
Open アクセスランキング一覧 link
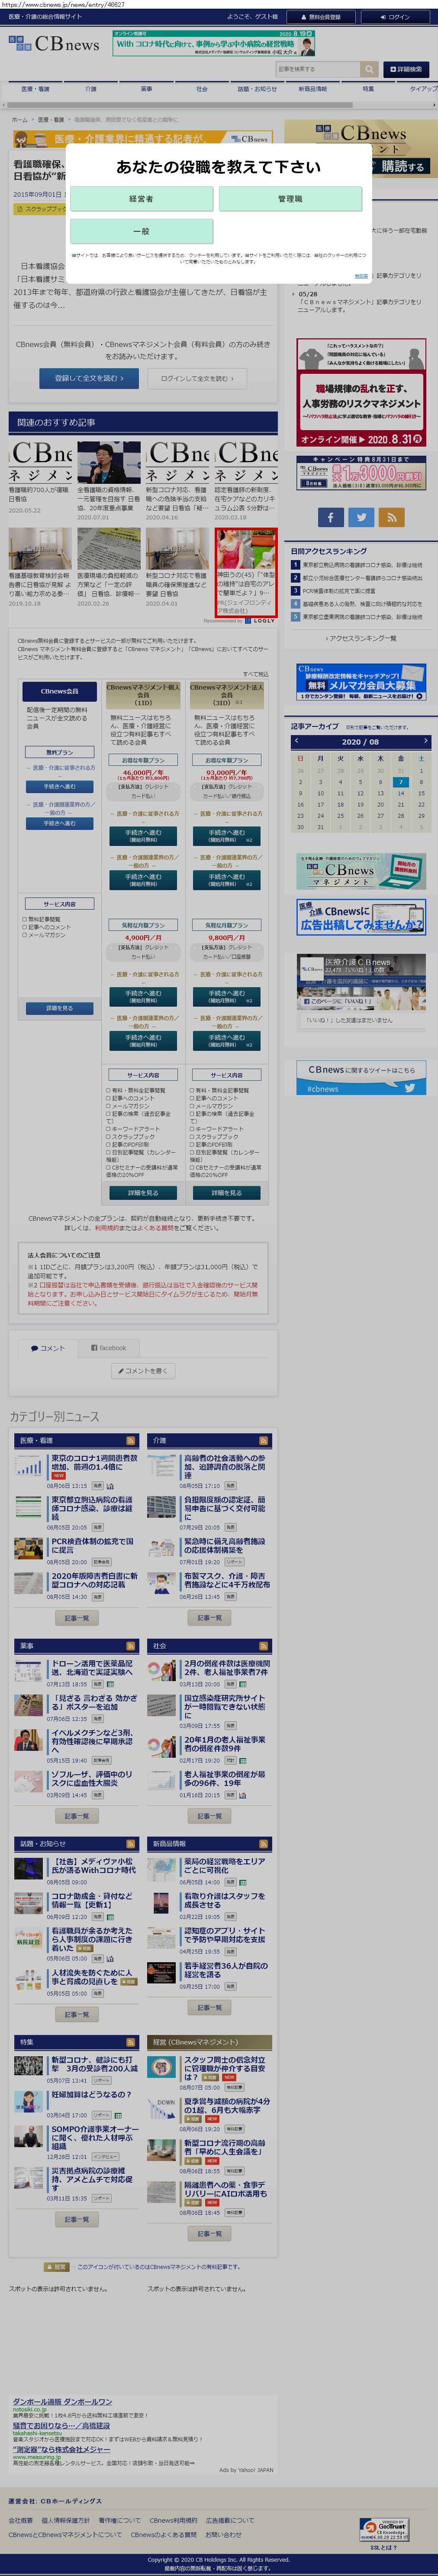(361, 638)
